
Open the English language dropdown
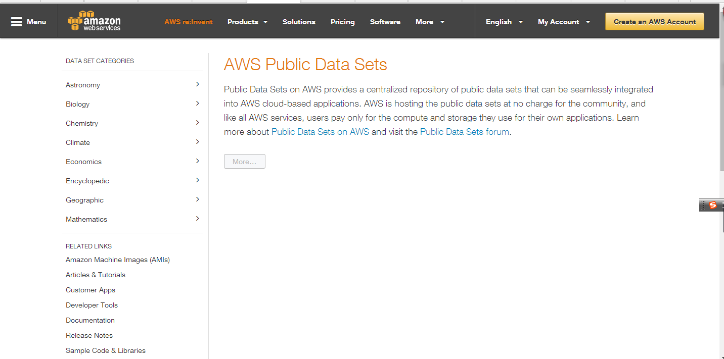coord(504,22)
